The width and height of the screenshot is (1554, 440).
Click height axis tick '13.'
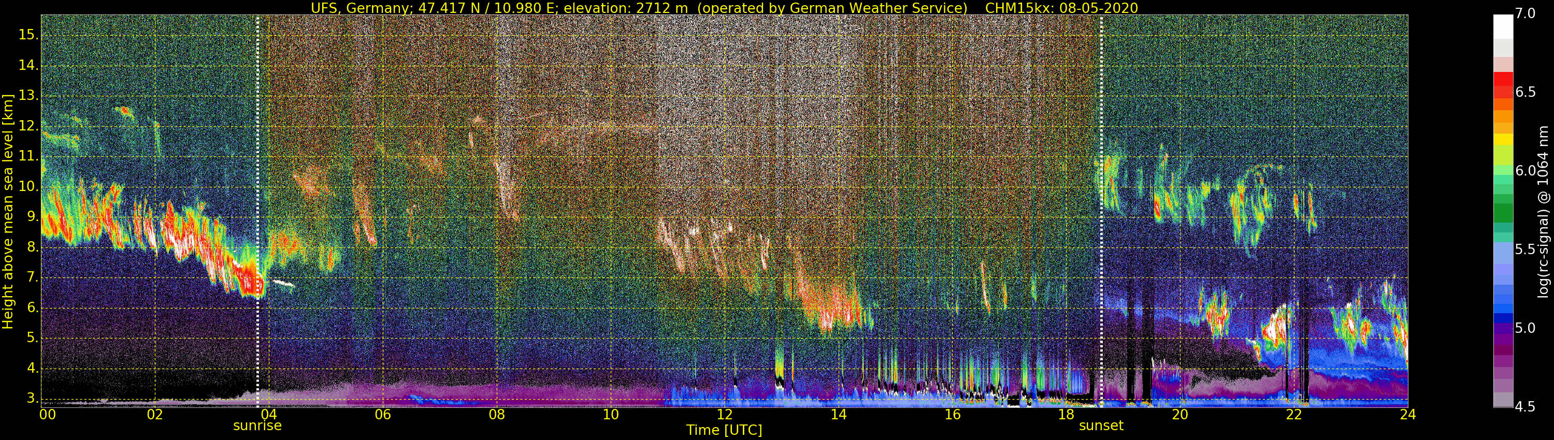click(29, 96)
